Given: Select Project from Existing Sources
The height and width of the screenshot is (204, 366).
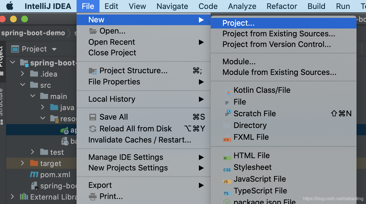Looking at the screenshot, I should coord(279,34).
